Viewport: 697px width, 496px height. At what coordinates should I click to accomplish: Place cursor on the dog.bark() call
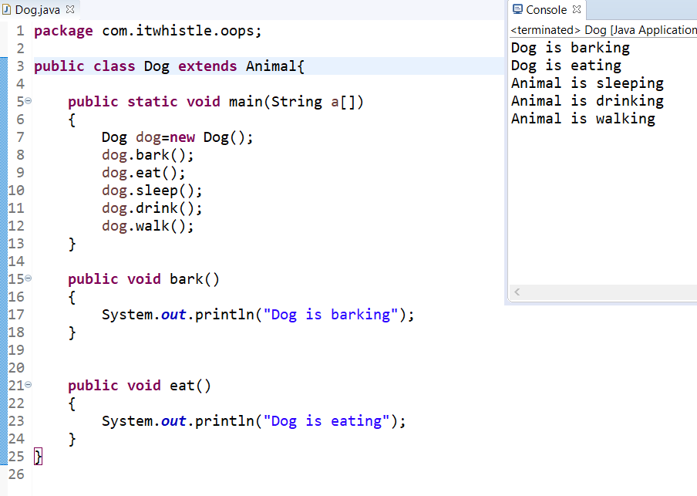pyautogui.click(x=147, y=155)
